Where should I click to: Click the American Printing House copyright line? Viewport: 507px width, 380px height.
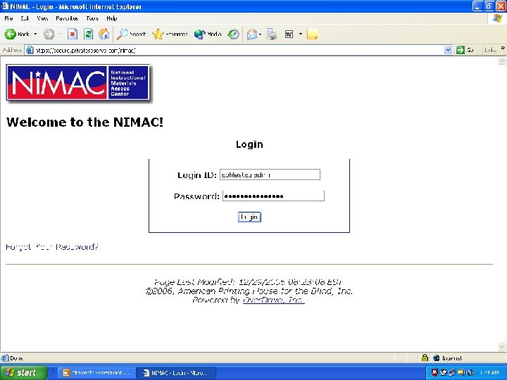pos(249,291)
